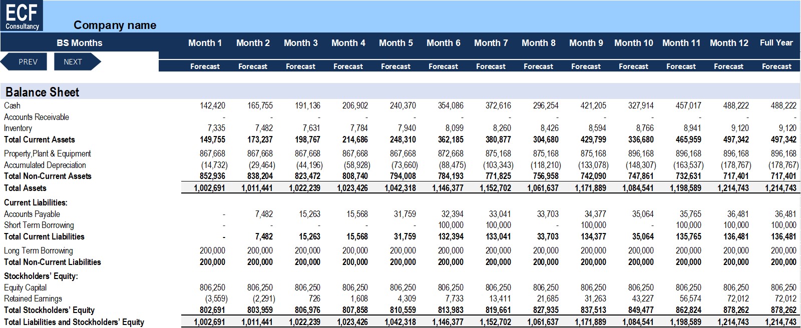Click Month 8 Retained Earnings 21,685

click(548, 298)
